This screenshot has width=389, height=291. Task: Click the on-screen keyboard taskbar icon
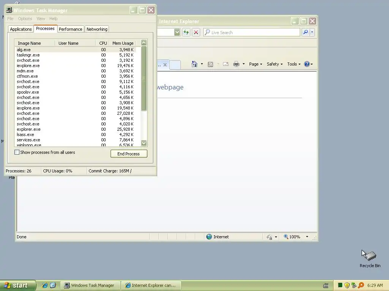(x=326, y=285)
